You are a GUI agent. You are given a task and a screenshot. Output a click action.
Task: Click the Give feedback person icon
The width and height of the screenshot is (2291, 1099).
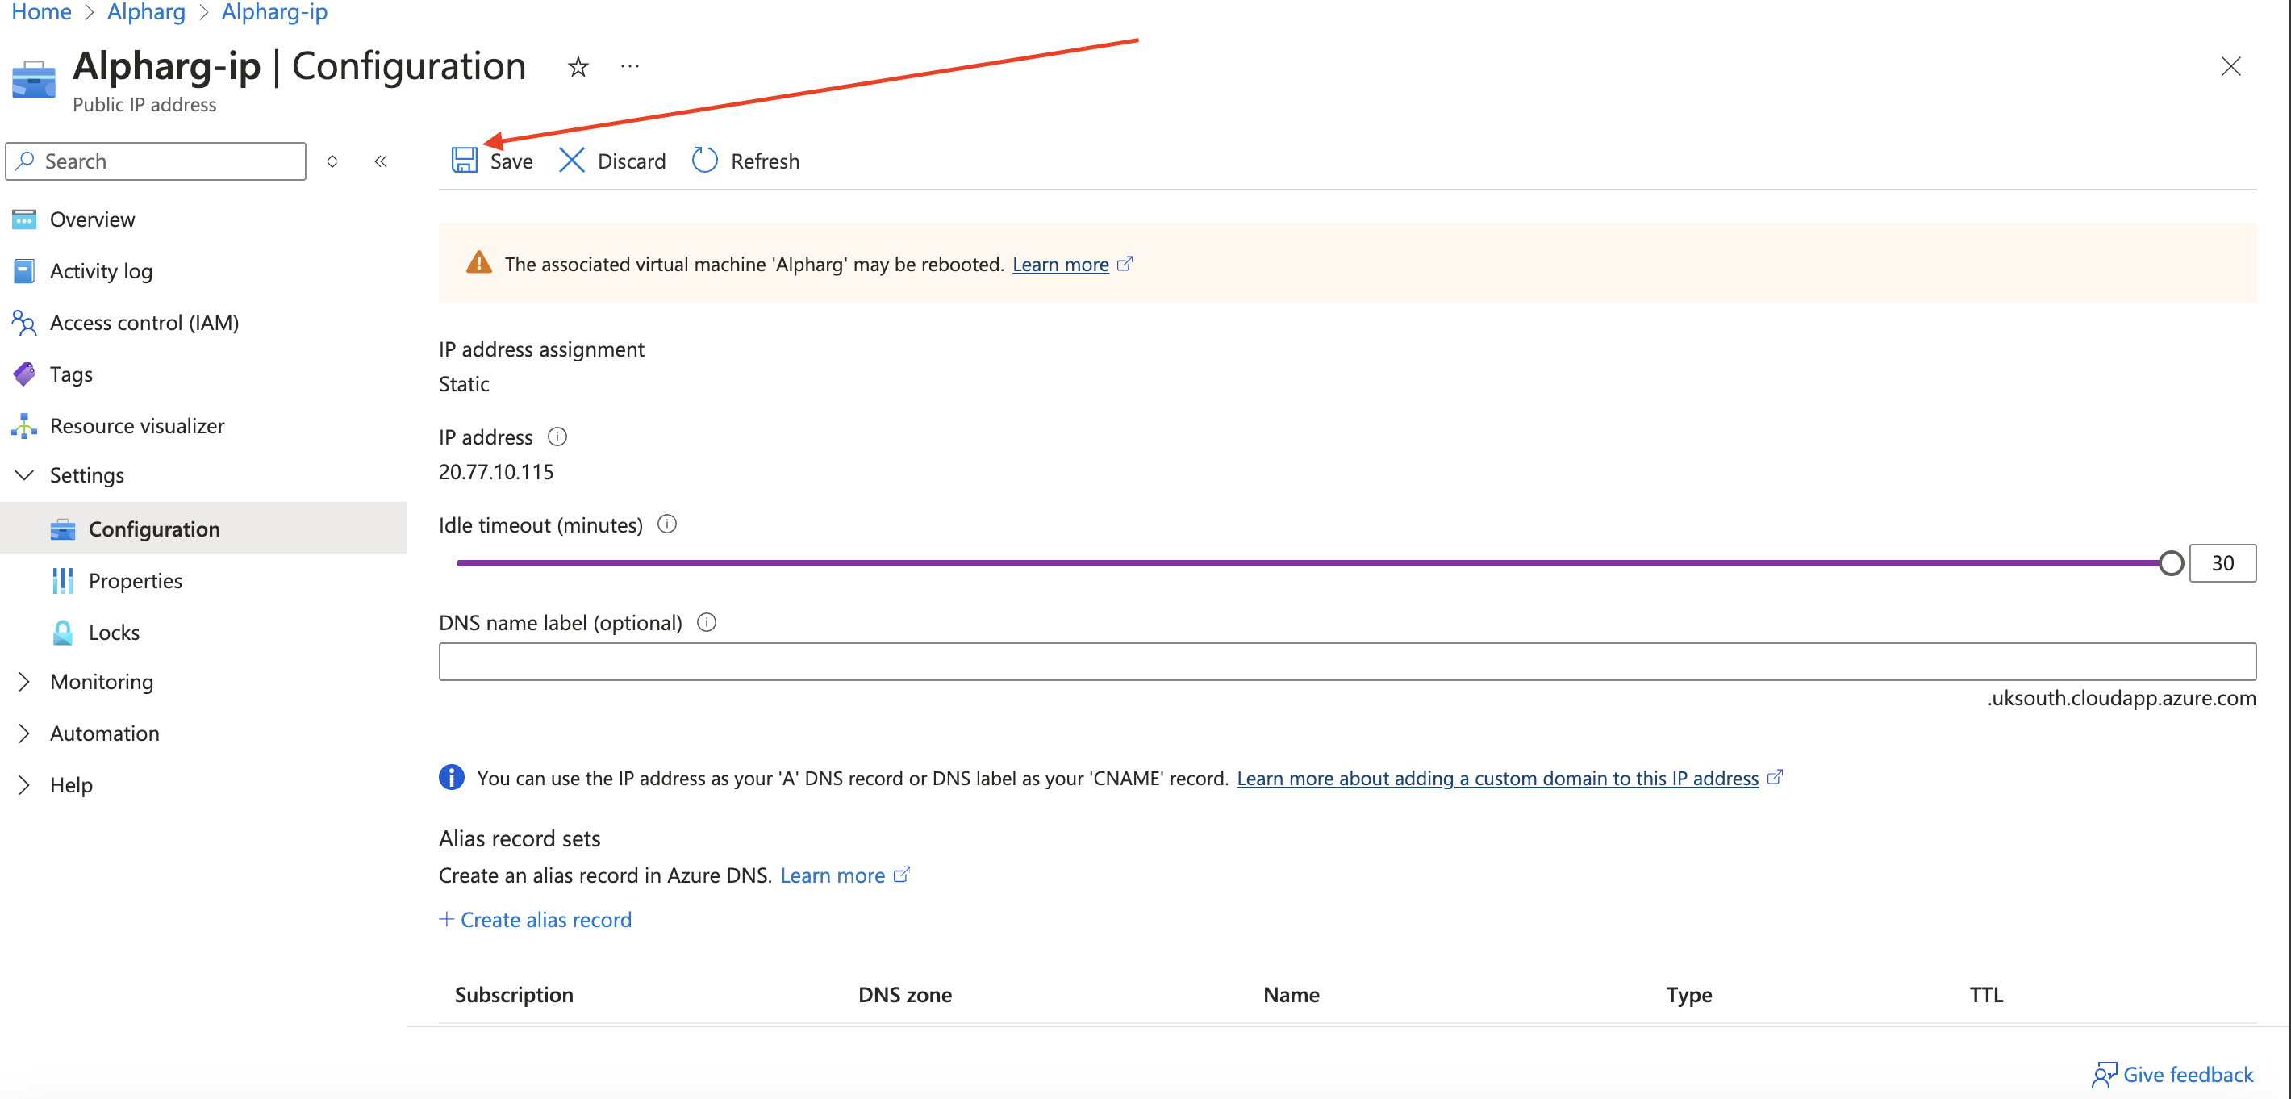point(2104,1074)
